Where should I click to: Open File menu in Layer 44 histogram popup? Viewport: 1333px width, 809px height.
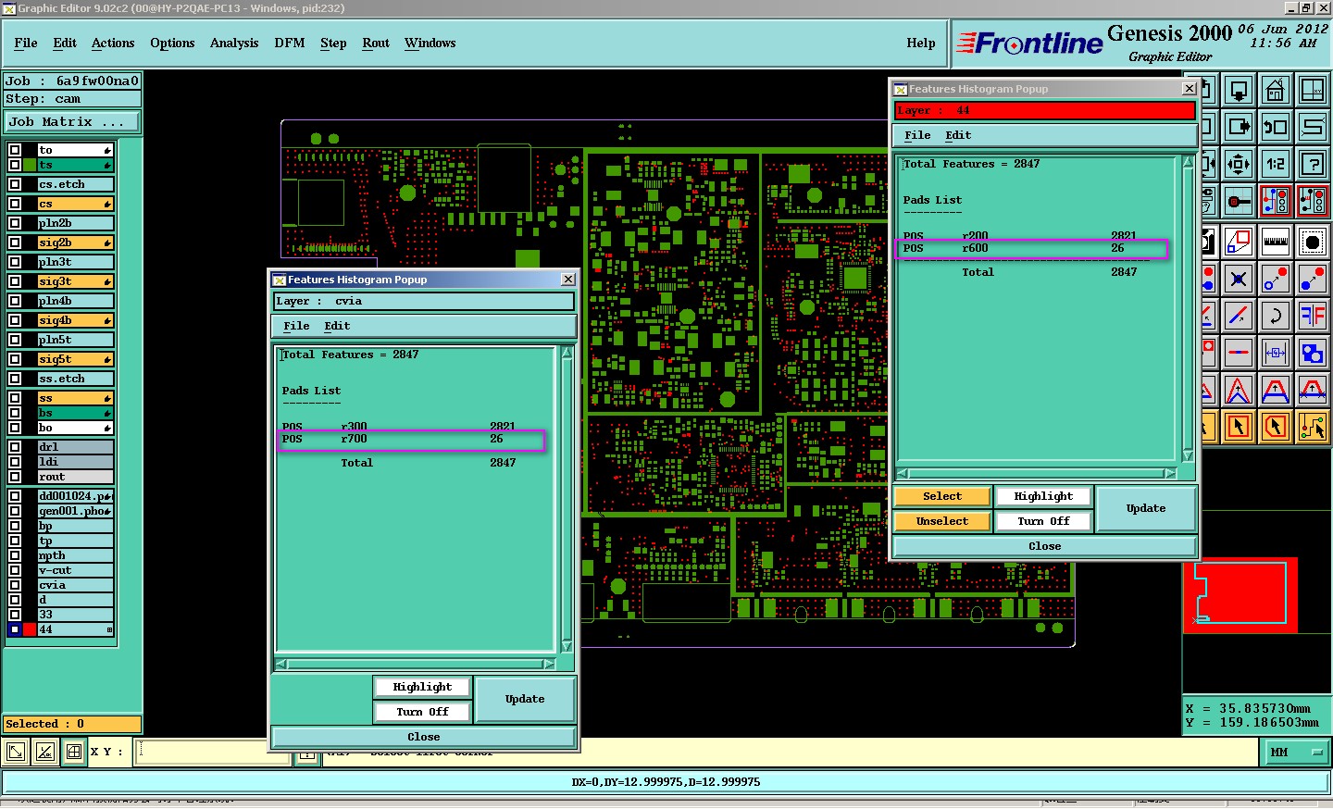pos(916,135)
